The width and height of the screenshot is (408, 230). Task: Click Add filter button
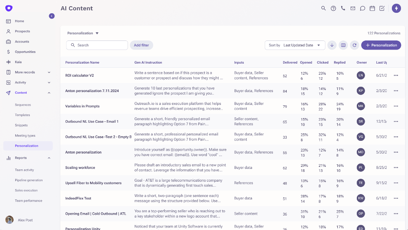coord(141,45)
